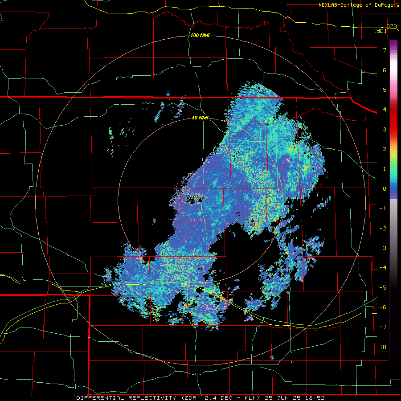Click the black radar site dot at the sweep center
Screen dimensions: 401x401
(x=200, y=200)
